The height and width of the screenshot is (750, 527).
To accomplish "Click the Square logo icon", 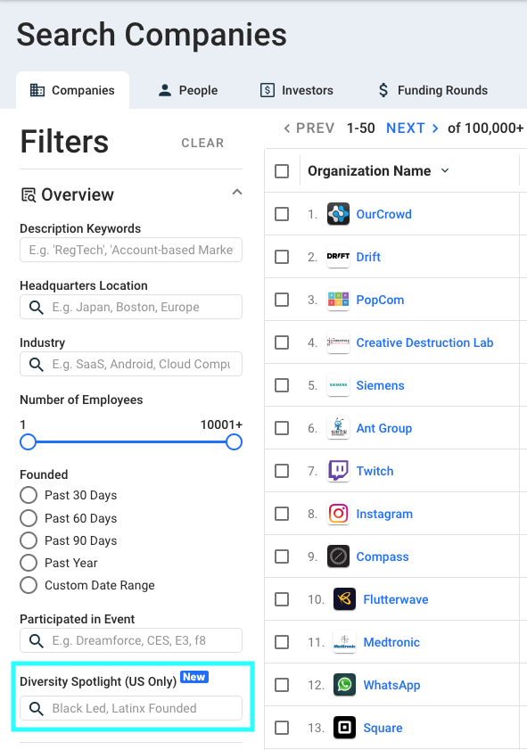I will pos(344,728).
